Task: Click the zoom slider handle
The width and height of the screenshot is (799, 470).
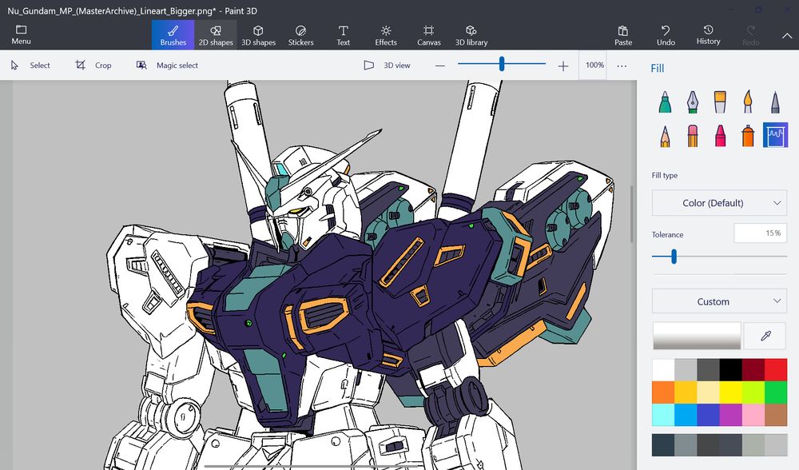Action: (502, 64)
